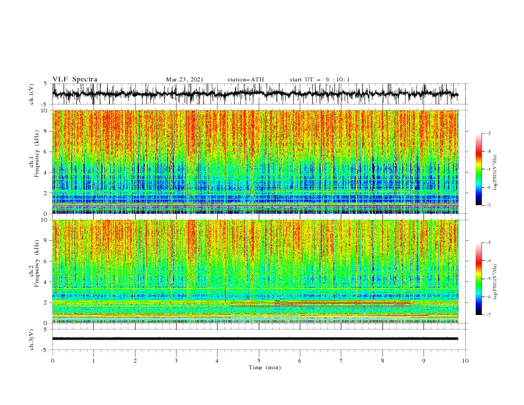Screen dimensions: 524x405
Task: Click the "start UT = 6 :10: 1" text
Action: [320, 79]
